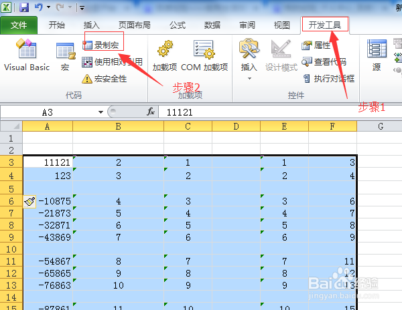
Task: Open the Name Box dropdown arrow
Action: 100,112
